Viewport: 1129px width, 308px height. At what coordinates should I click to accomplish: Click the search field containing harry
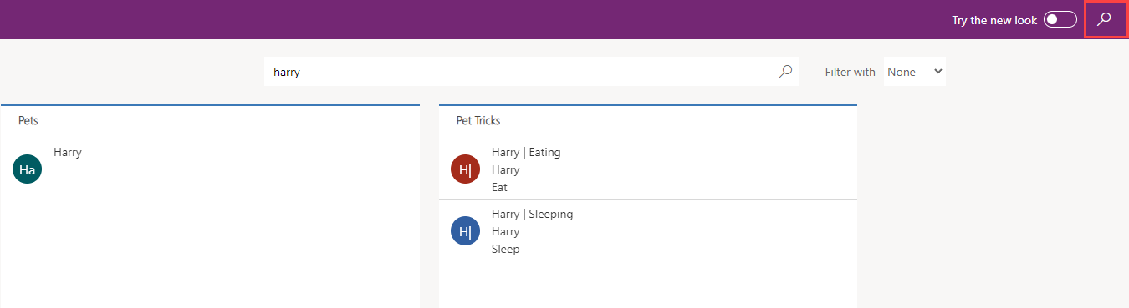tap(532, 72)
